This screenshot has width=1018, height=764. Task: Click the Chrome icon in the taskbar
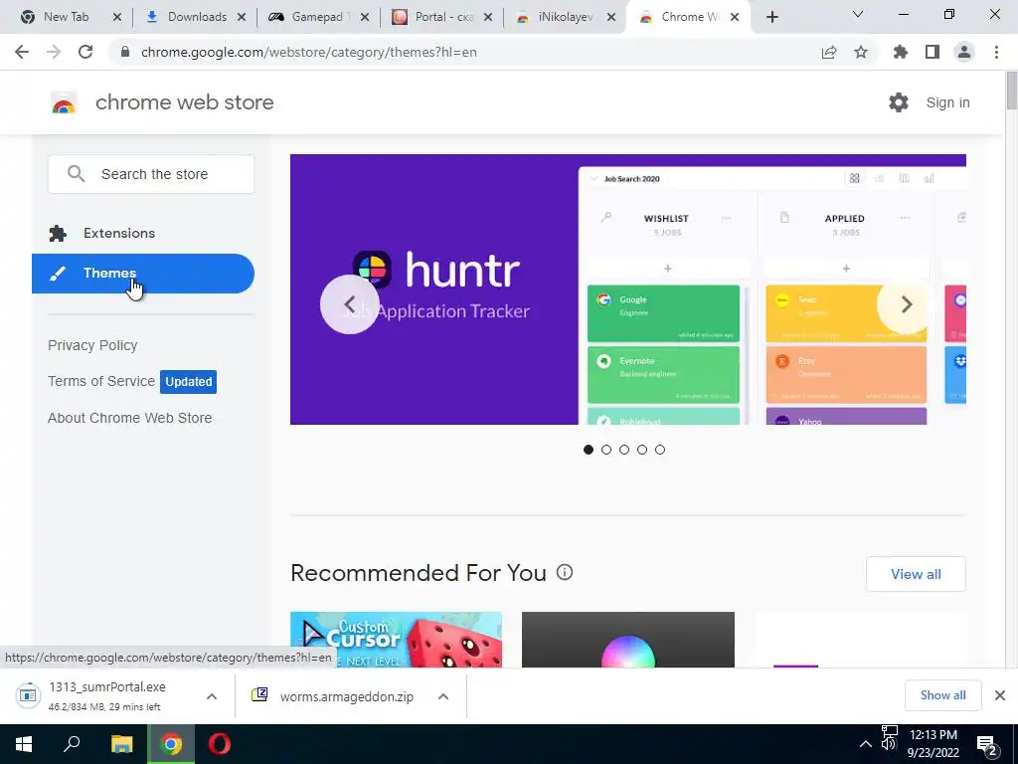click(171, 744)
